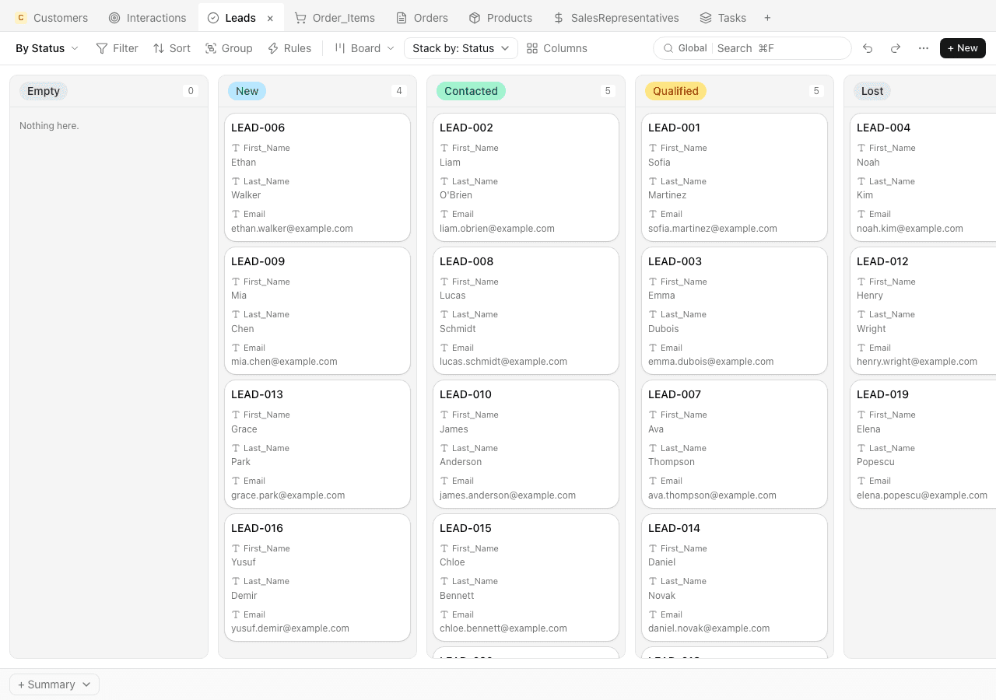Open the Rules tool
The image size is (996, 700).
[289, 48]
